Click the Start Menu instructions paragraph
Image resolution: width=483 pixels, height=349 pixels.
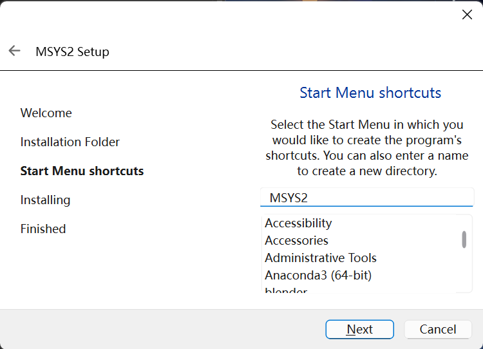click(366, 147)
